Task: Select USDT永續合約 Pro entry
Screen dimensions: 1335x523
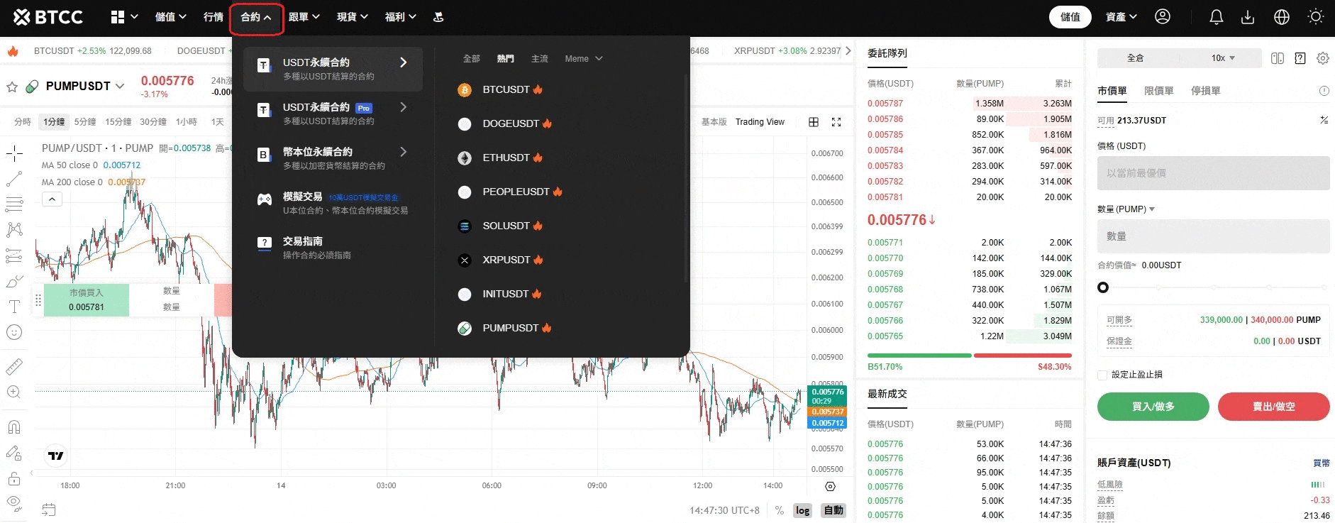Action: (333, 114)
